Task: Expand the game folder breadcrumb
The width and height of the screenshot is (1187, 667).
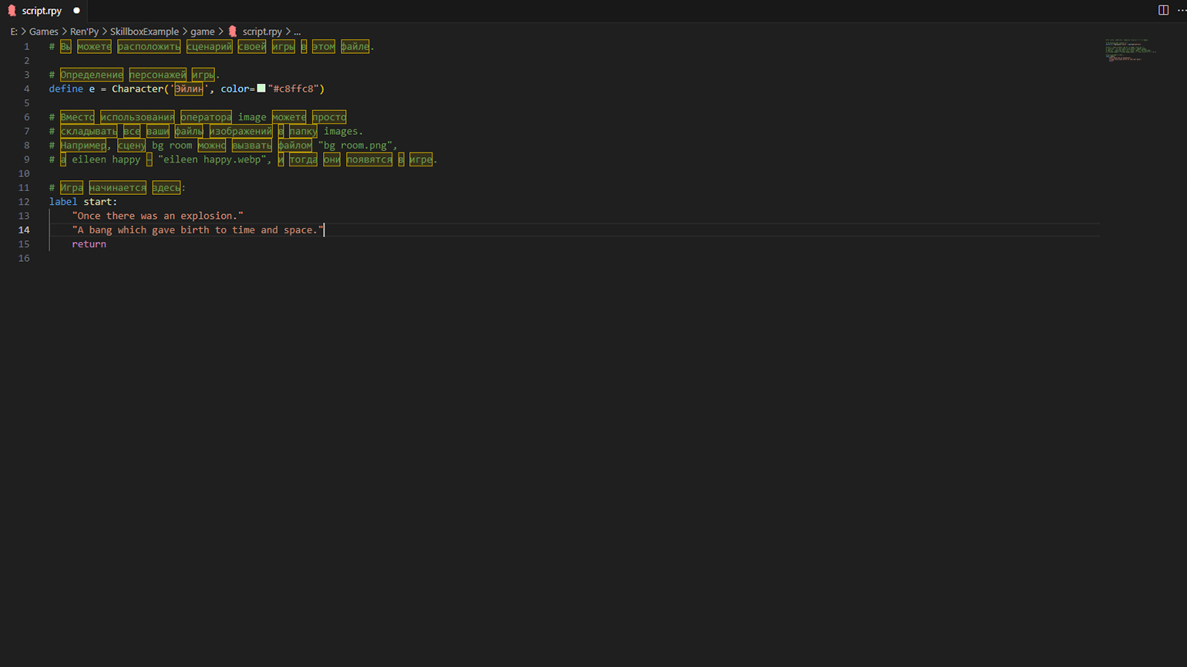Action: coord(202,32)
